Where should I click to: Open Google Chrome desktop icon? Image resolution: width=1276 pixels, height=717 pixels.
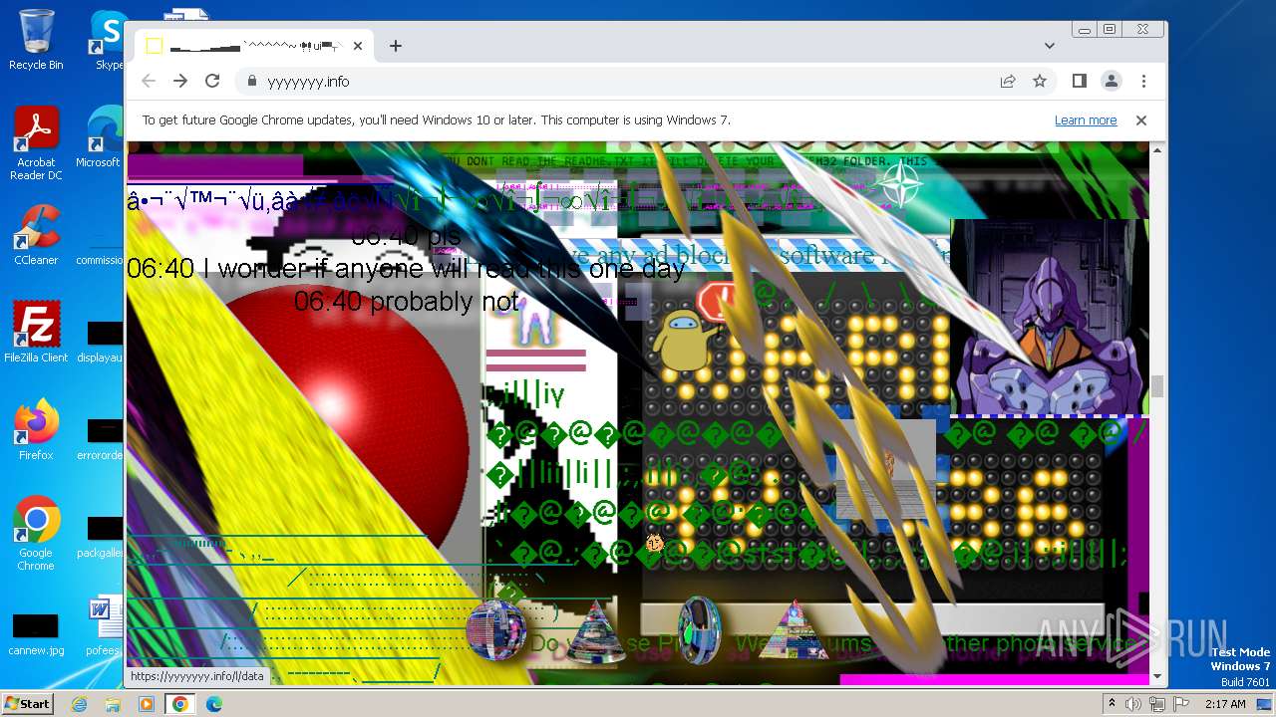point(36,534)
